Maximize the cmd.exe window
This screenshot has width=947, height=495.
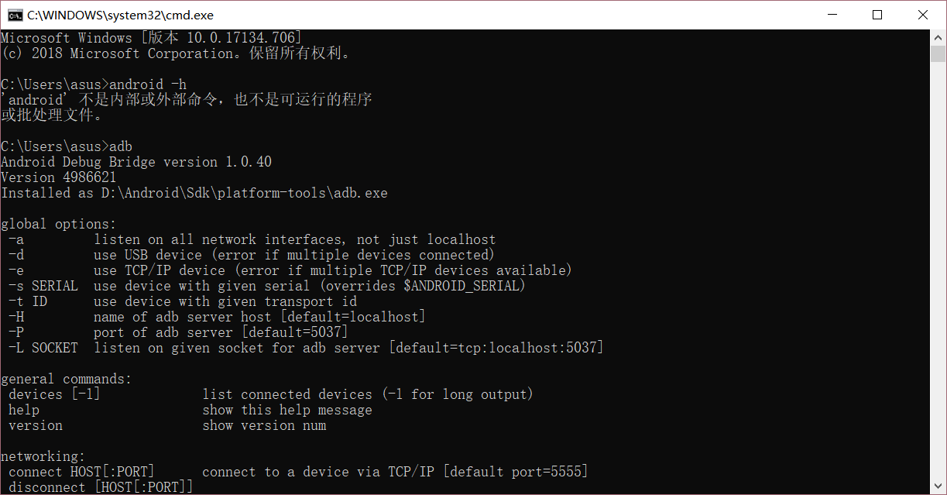pos(877,15)
